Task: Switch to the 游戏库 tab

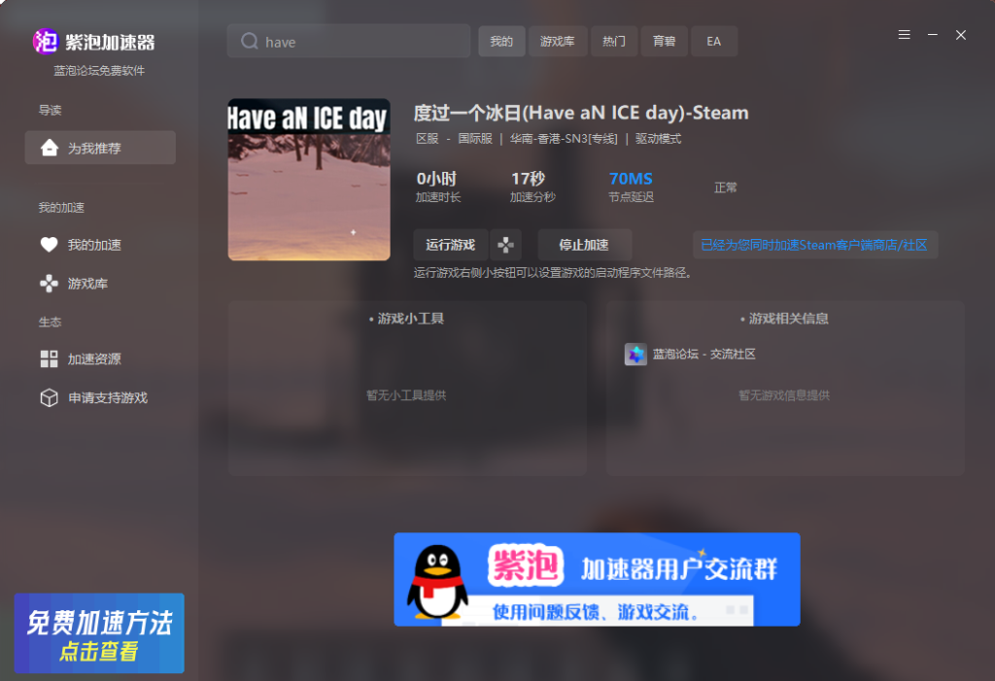Action: 557,42
